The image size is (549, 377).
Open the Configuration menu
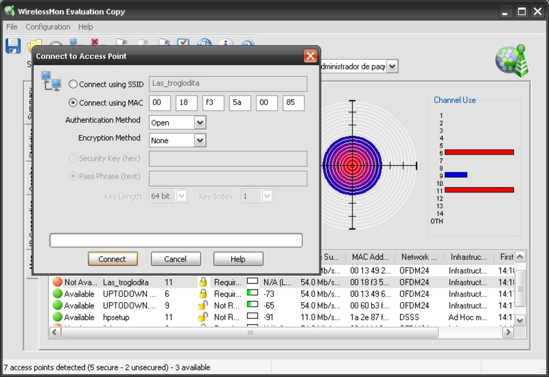tap(48, 26)
